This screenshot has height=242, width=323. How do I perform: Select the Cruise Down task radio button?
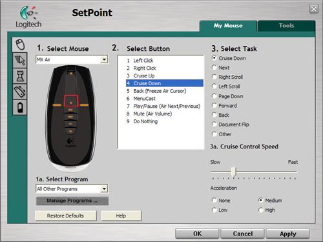click(214, 58)
